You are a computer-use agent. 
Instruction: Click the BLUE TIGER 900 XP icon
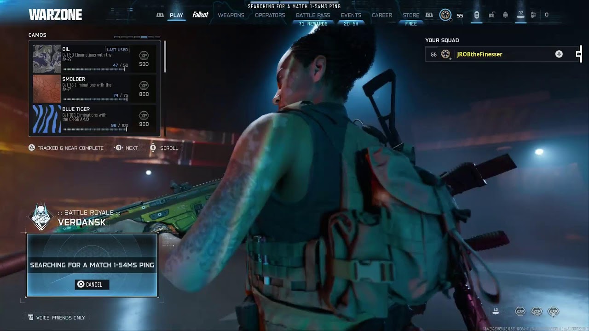(x=144, y=115)
